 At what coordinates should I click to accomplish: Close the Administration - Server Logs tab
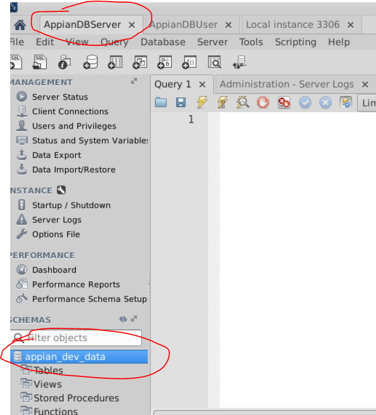tap(365, 85)
